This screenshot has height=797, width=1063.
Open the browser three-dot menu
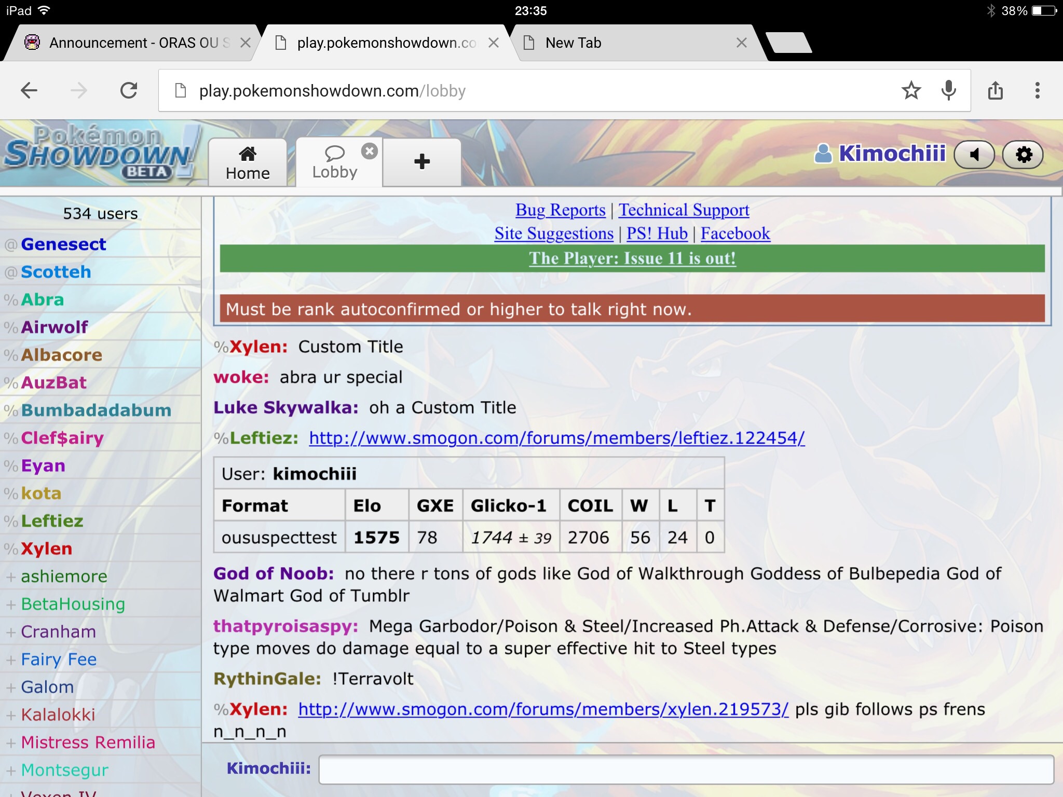(1037, 91)
